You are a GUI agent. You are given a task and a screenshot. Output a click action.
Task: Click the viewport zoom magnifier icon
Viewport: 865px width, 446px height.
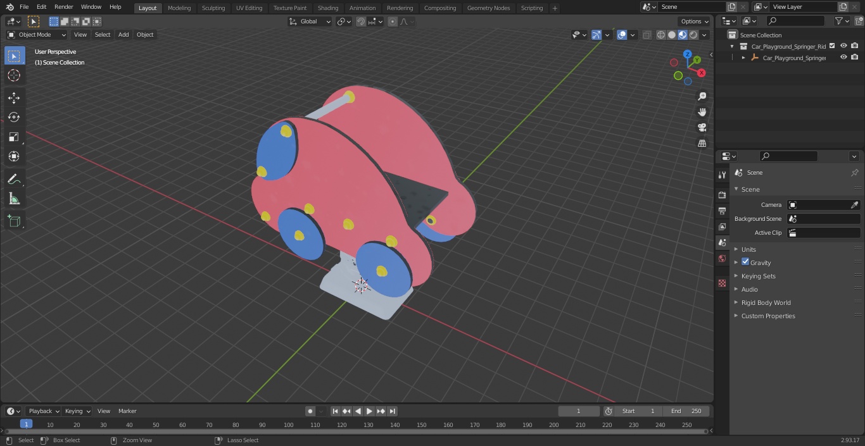tap(702, 96)
